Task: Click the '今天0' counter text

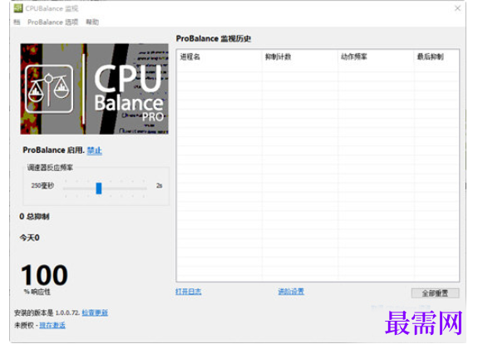Action: click(x=30, y=238)
